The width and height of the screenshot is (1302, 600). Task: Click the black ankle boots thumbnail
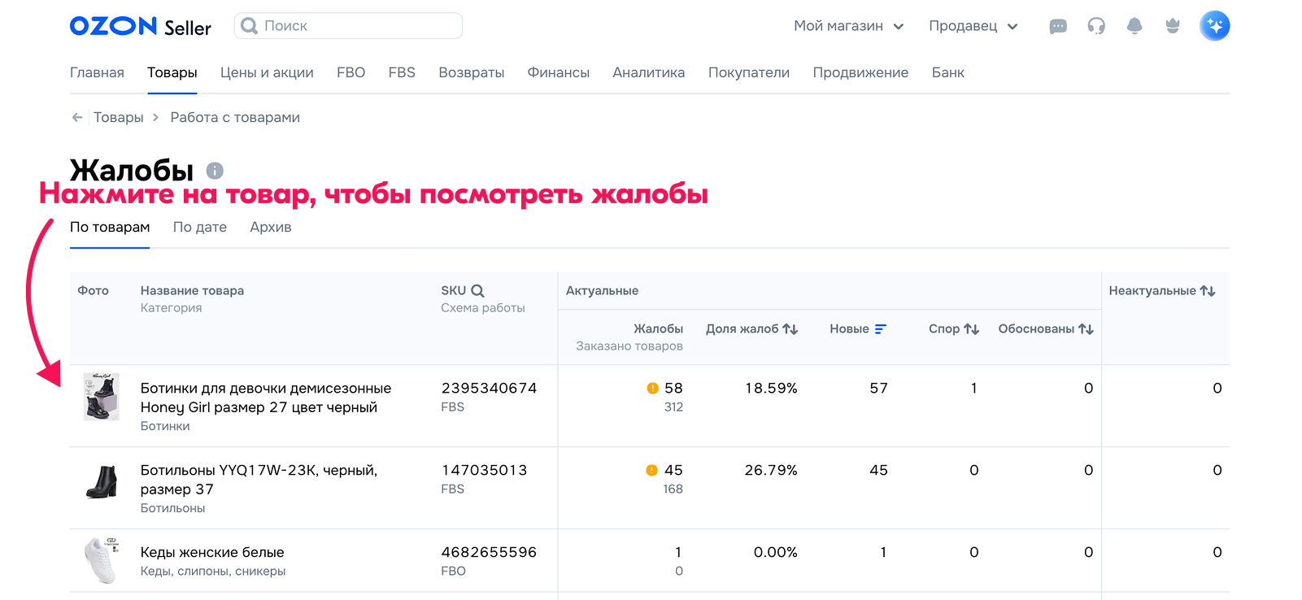(x=102, y=481)
